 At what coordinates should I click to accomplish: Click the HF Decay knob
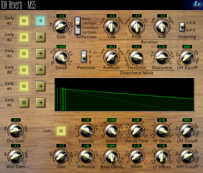pyautogui.click(x=162, y=131)
